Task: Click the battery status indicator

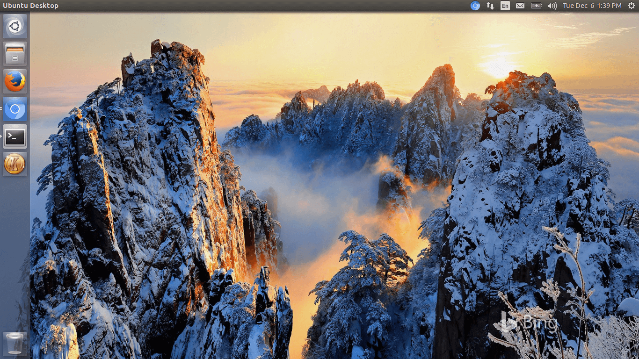Action: click(536, 6)
